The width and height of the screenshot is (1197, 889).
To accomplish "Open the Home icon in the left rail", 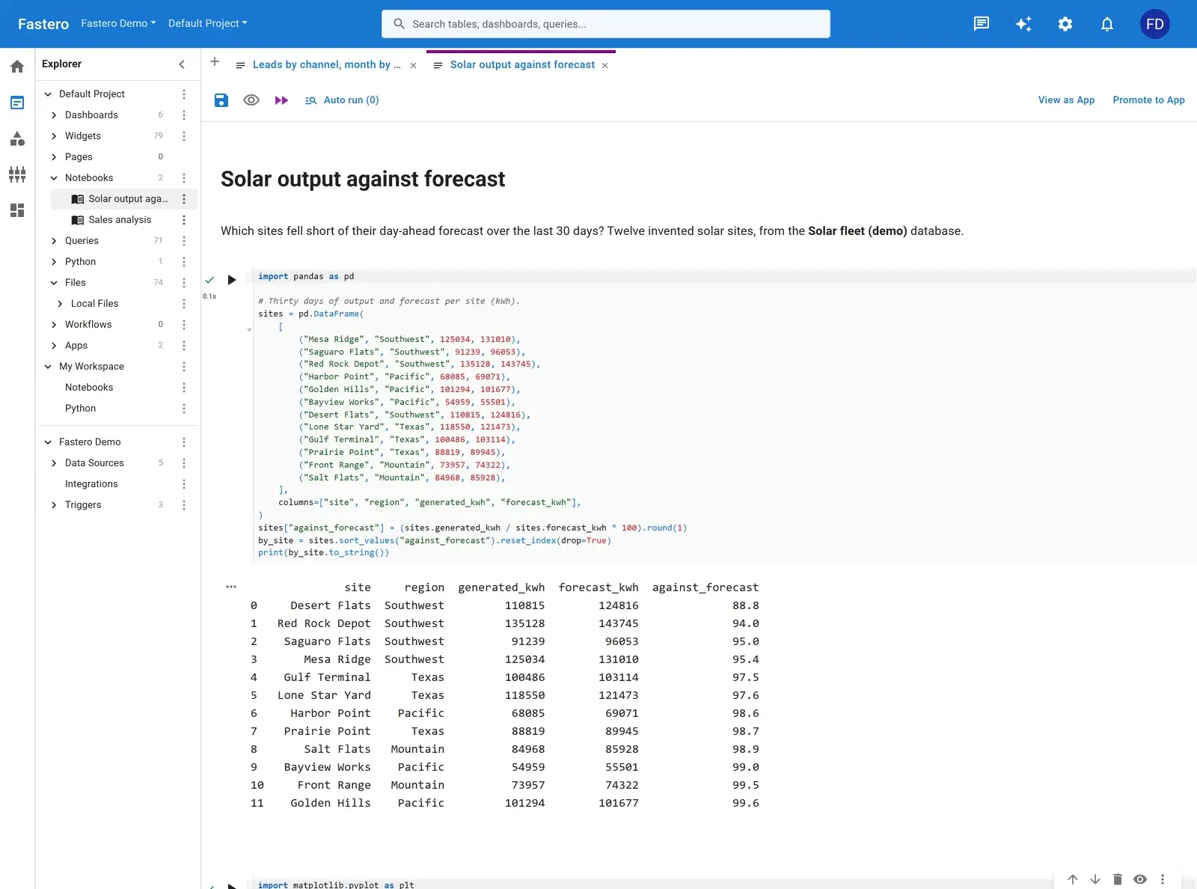I will [x=17, y=67].
